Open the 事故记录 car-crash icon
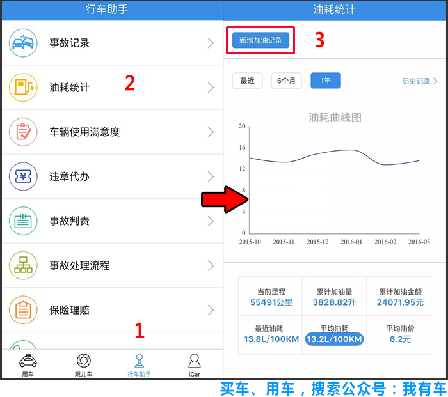 tap(23, 43)
